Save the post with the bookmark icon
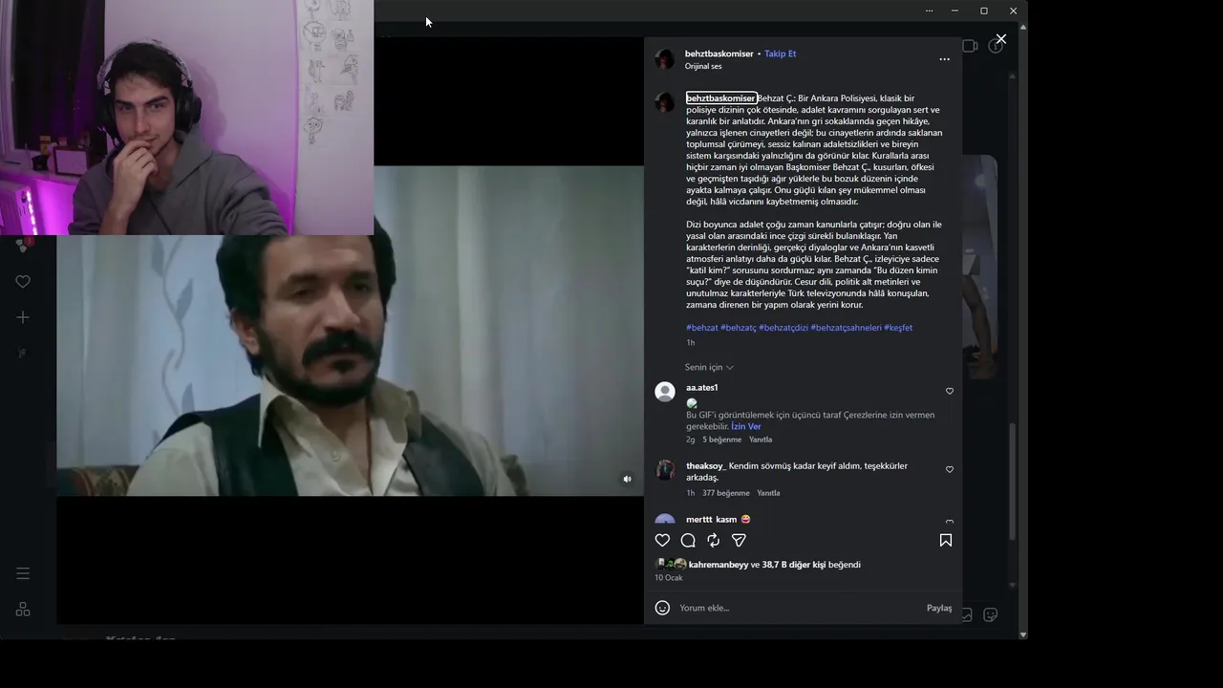1223x688 pixels. tap(946, 540)
